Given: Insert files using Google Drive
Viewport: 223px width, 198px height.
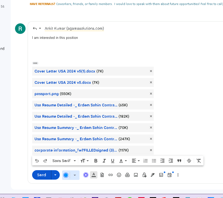Looking at the screenshot, I should click(x=127, y=175).
